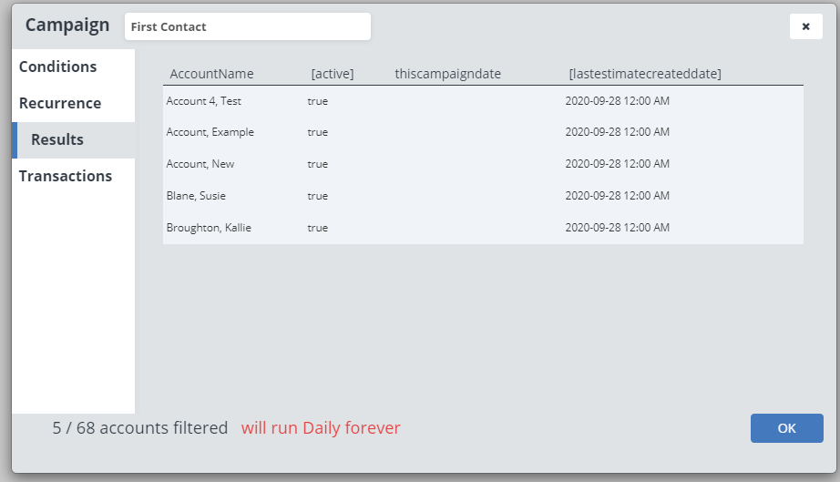
Task: Sort by [active] column header
Action: pyautogui.click(x=333, y=74)
